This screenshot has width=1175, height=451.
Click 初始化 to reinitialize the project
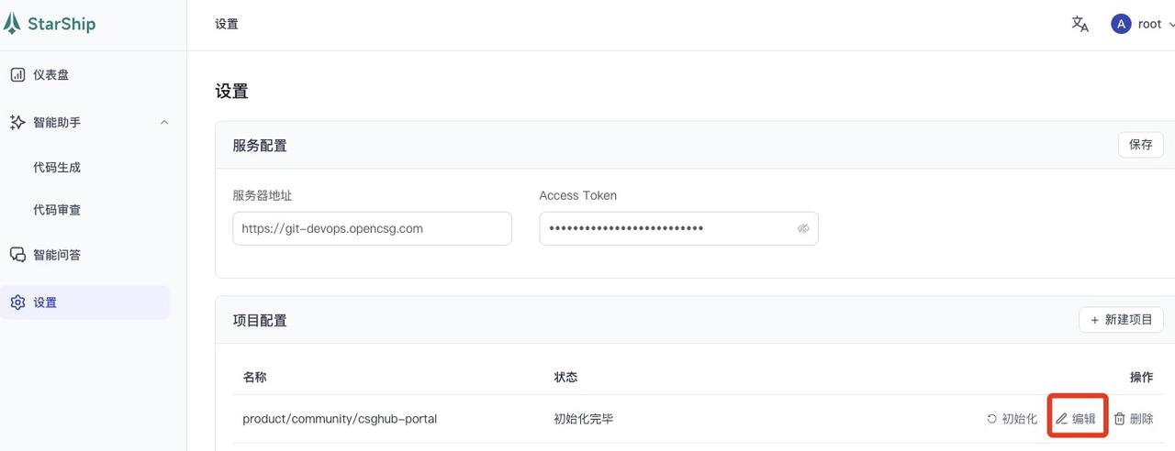click(1012, 419)
